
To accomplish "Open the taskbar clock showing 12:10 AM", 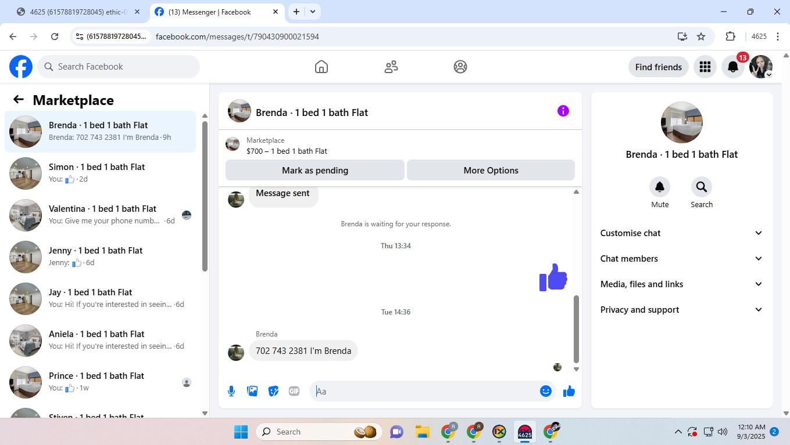I will pos(751,432).
